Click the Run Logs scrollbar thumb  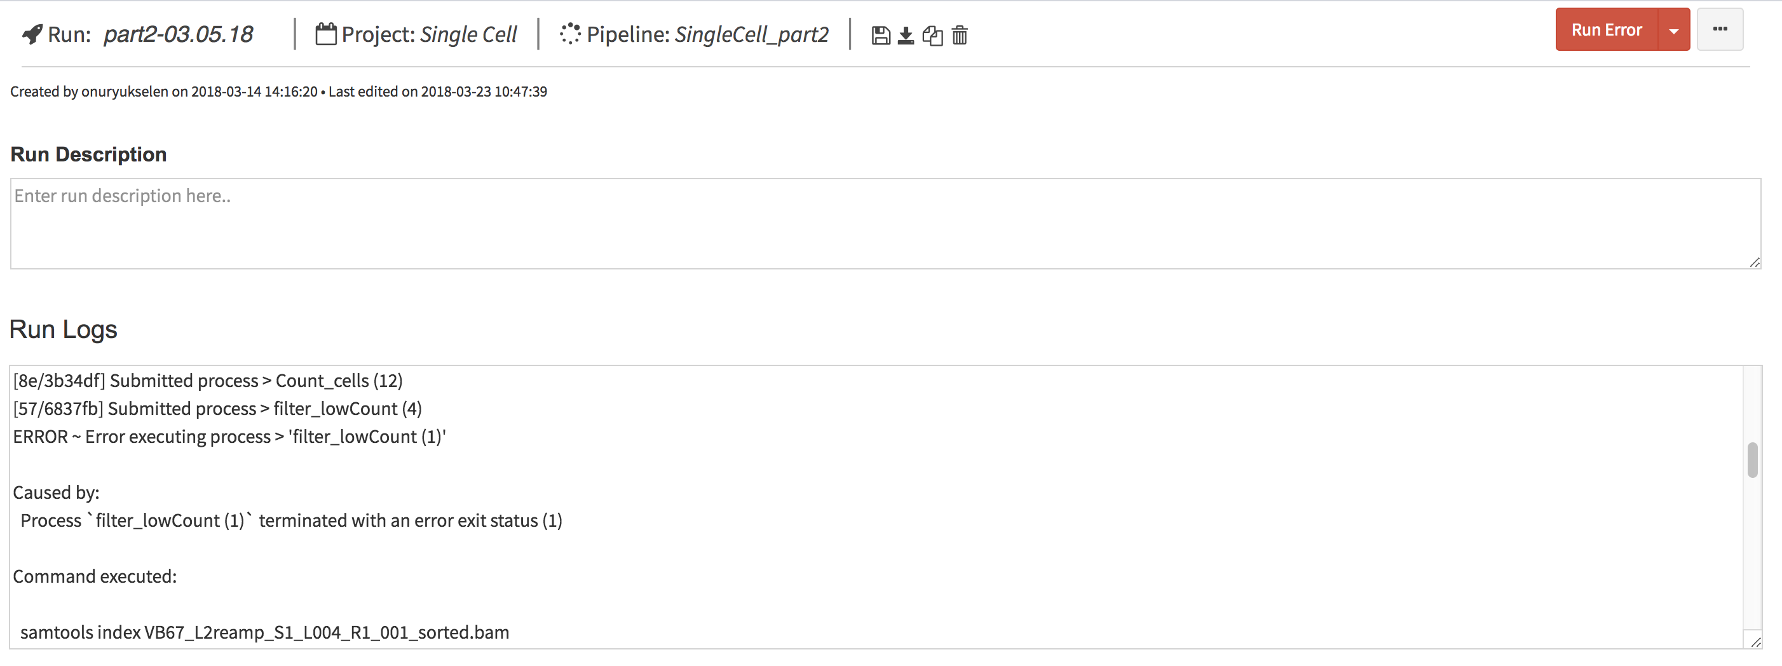tap(1751, 460)
